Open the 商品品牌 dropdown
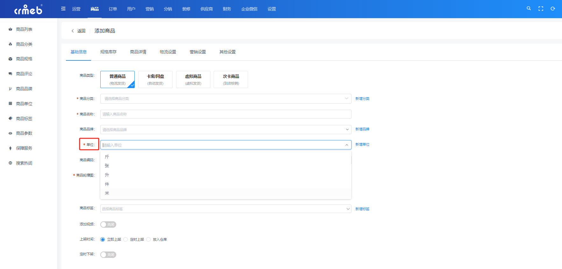 click(225, 129)
